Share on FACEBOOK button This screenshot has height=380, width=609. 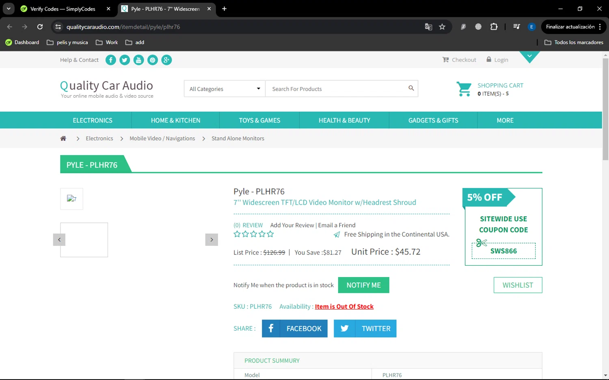point(295,329)
